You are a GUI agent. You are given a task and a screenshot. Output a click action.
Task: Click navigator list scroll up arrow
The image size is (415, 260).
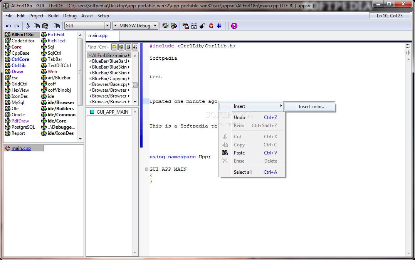pyautogui.click(x=135, y=55)
